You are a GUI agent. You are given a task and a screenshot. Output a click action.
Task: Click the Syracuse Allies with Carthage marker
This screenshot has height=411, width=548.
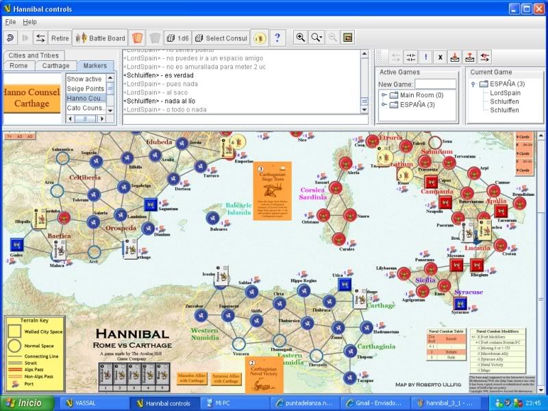click(x=226, y=379)
